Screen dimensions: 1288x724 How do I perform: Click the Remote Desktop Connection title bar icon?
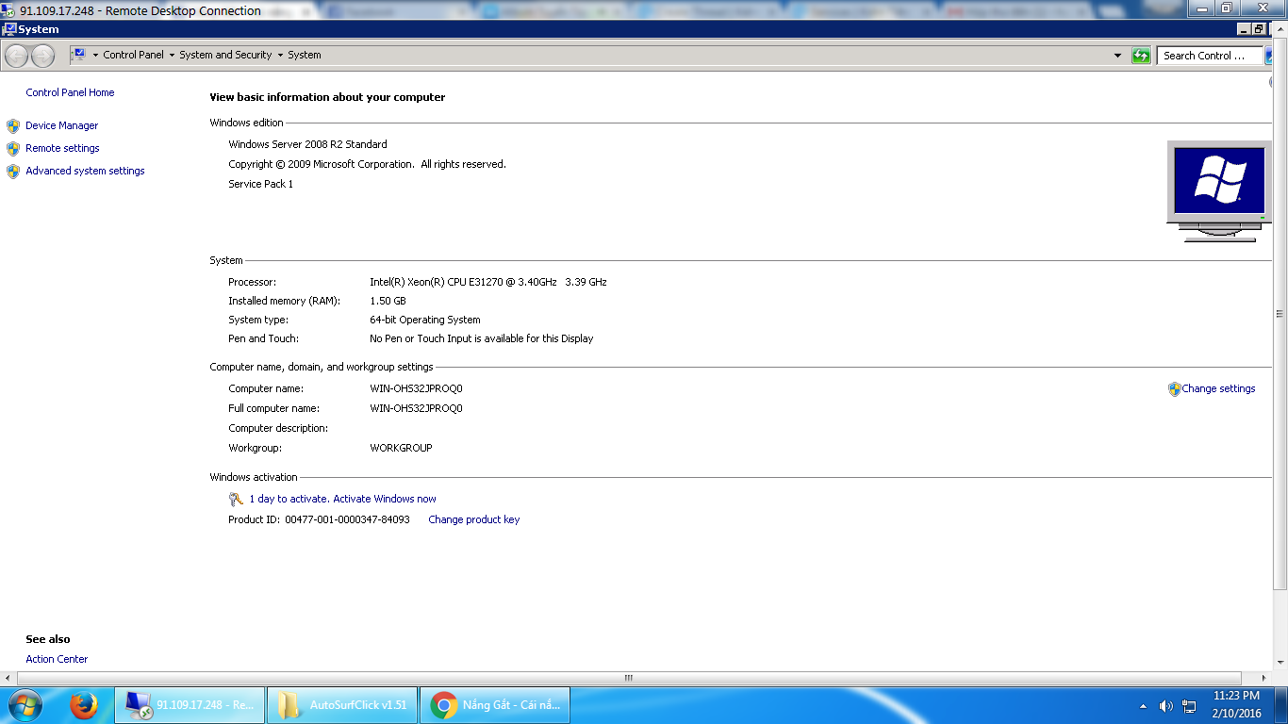pyautogui.click(x=8, y=10)
